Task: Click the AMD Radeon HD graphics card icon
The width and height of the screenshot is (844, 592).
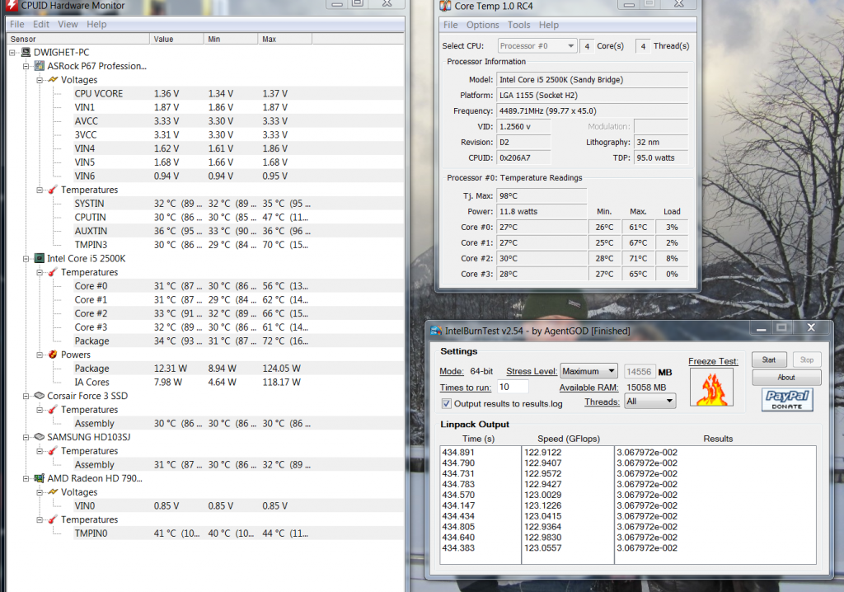Action: [40, 477]
